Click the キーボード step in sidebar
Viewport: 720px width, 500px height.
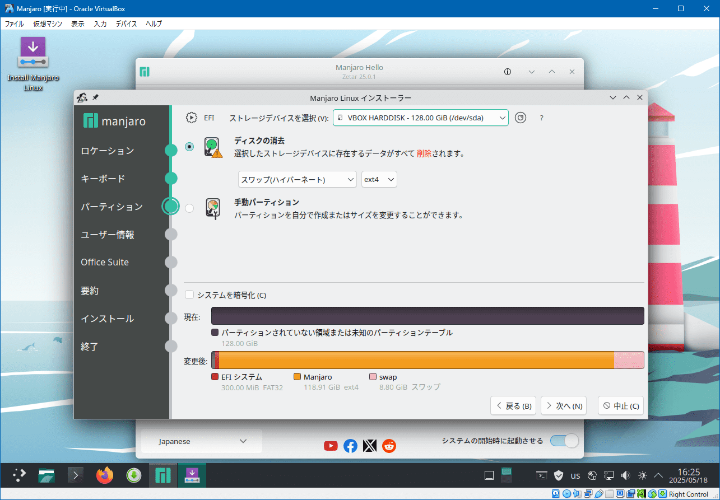[103, 179]
